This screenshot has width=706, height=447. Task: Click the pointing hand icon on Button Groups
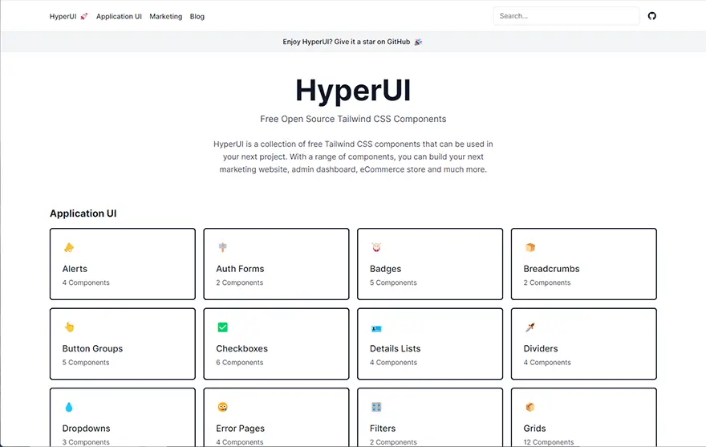point(69,327)
